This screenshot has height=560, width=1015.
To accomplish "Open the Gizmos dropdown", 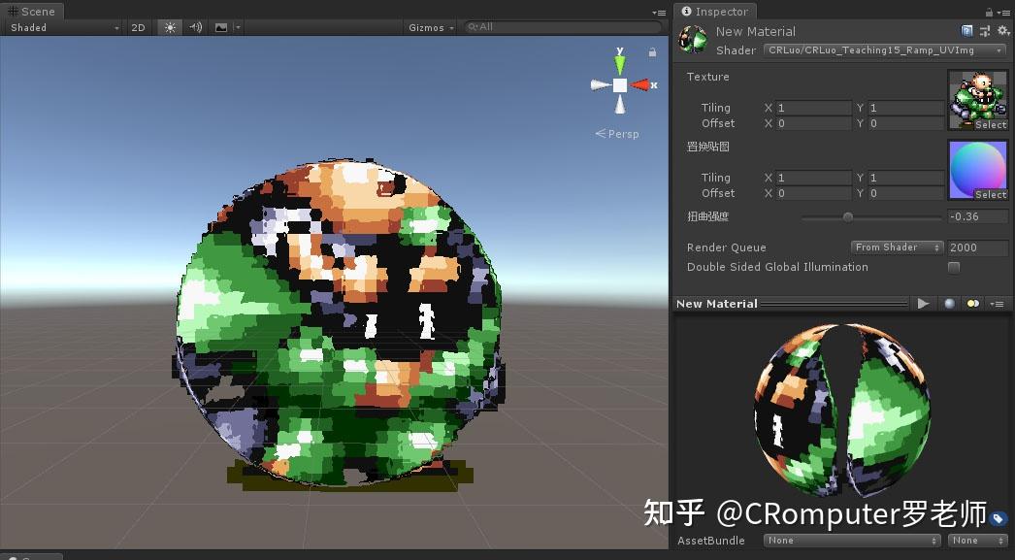I will [x=428, y=27].
